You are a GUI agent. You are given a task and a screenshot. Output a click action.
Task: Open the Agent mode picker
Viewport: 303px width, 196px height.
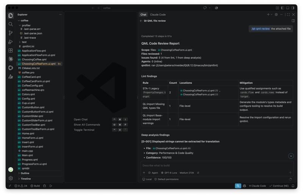pyautogui.click(x=153, y=173)
